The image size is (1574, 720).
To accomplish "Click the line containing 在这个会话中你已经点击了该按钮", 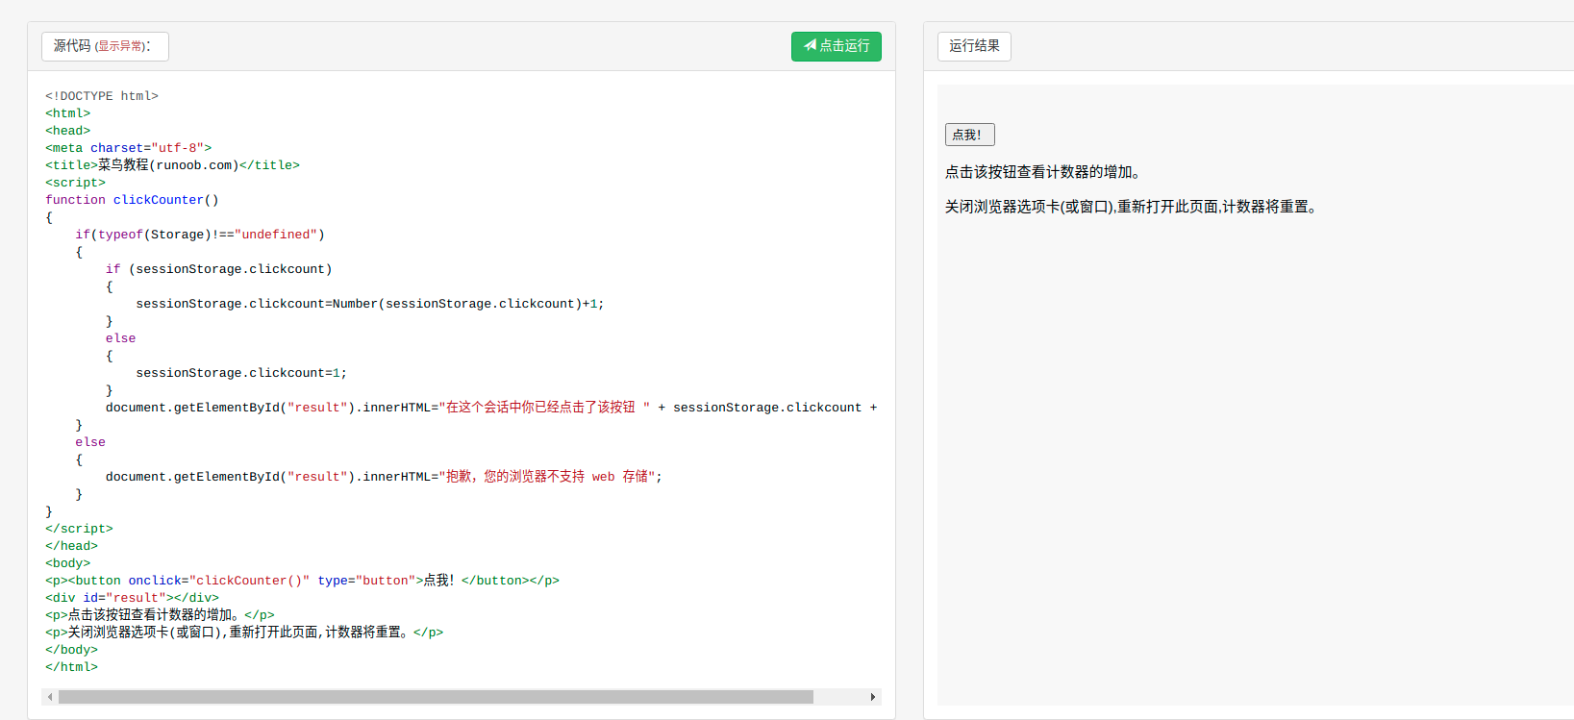I will point(491,408).
